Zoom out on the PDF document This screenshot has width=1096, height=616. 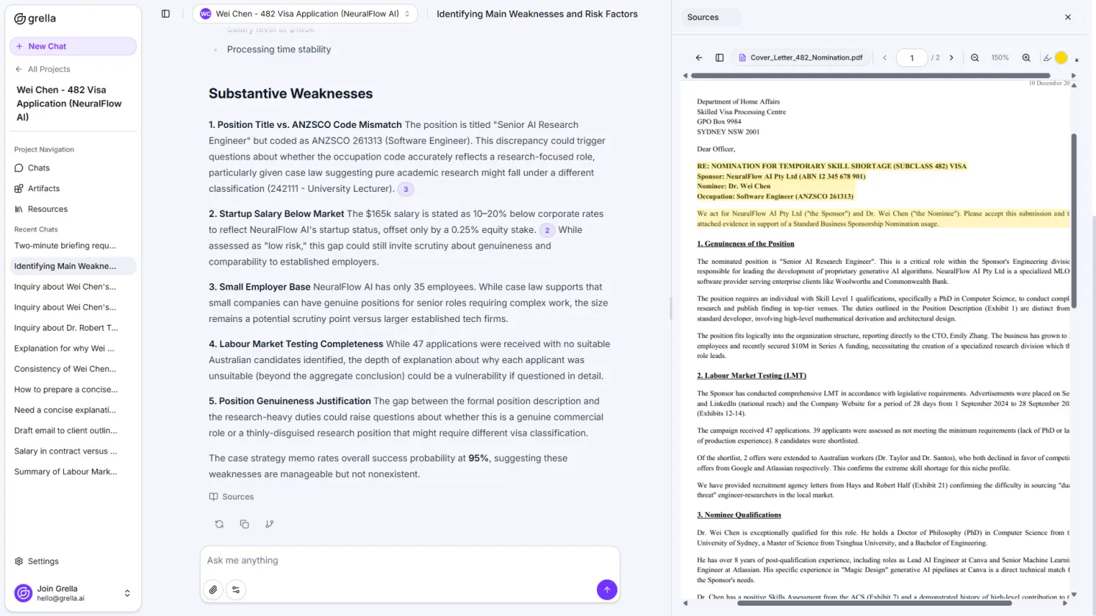coord(975,58)
